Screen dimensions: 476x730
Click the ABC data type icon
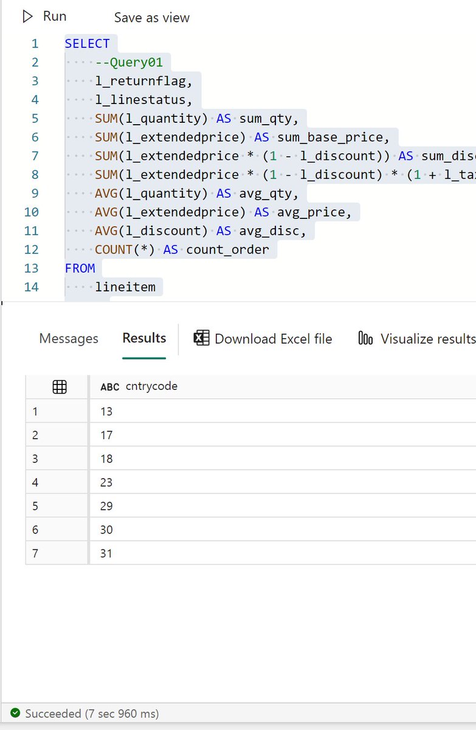tap(110, 387)
